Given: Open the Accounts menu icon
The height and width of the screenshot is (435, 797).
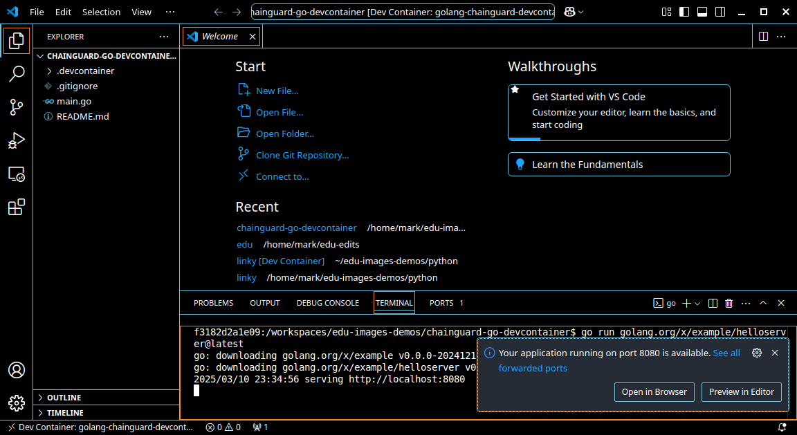Looking at the screenshot, I should [x=17, y=370].
